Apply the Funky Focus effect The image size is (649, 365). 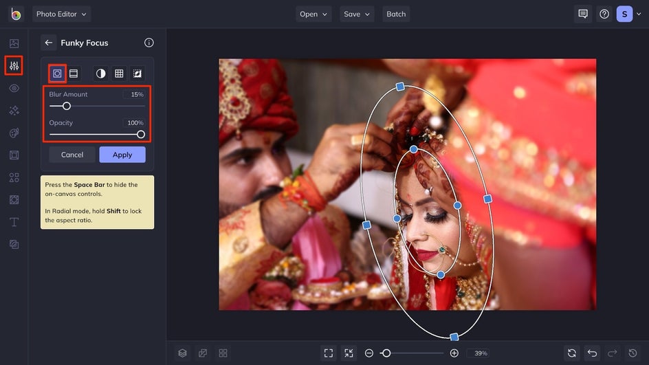[x=122, y=155]
